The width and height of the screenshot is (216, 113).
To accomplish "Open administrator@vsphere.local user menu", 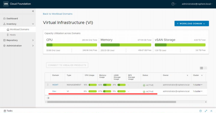I will (x=197, y=4).
